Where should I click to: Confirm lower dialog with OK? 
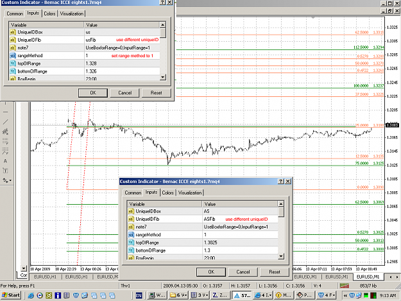211,272
